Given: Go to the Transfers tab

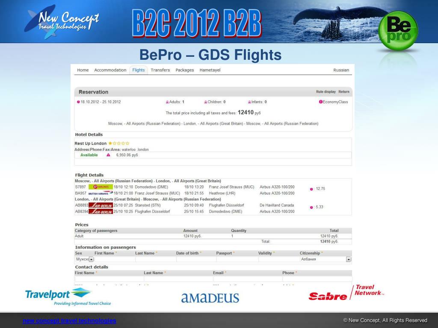Looking at the screenshot, I should (160, 70).
